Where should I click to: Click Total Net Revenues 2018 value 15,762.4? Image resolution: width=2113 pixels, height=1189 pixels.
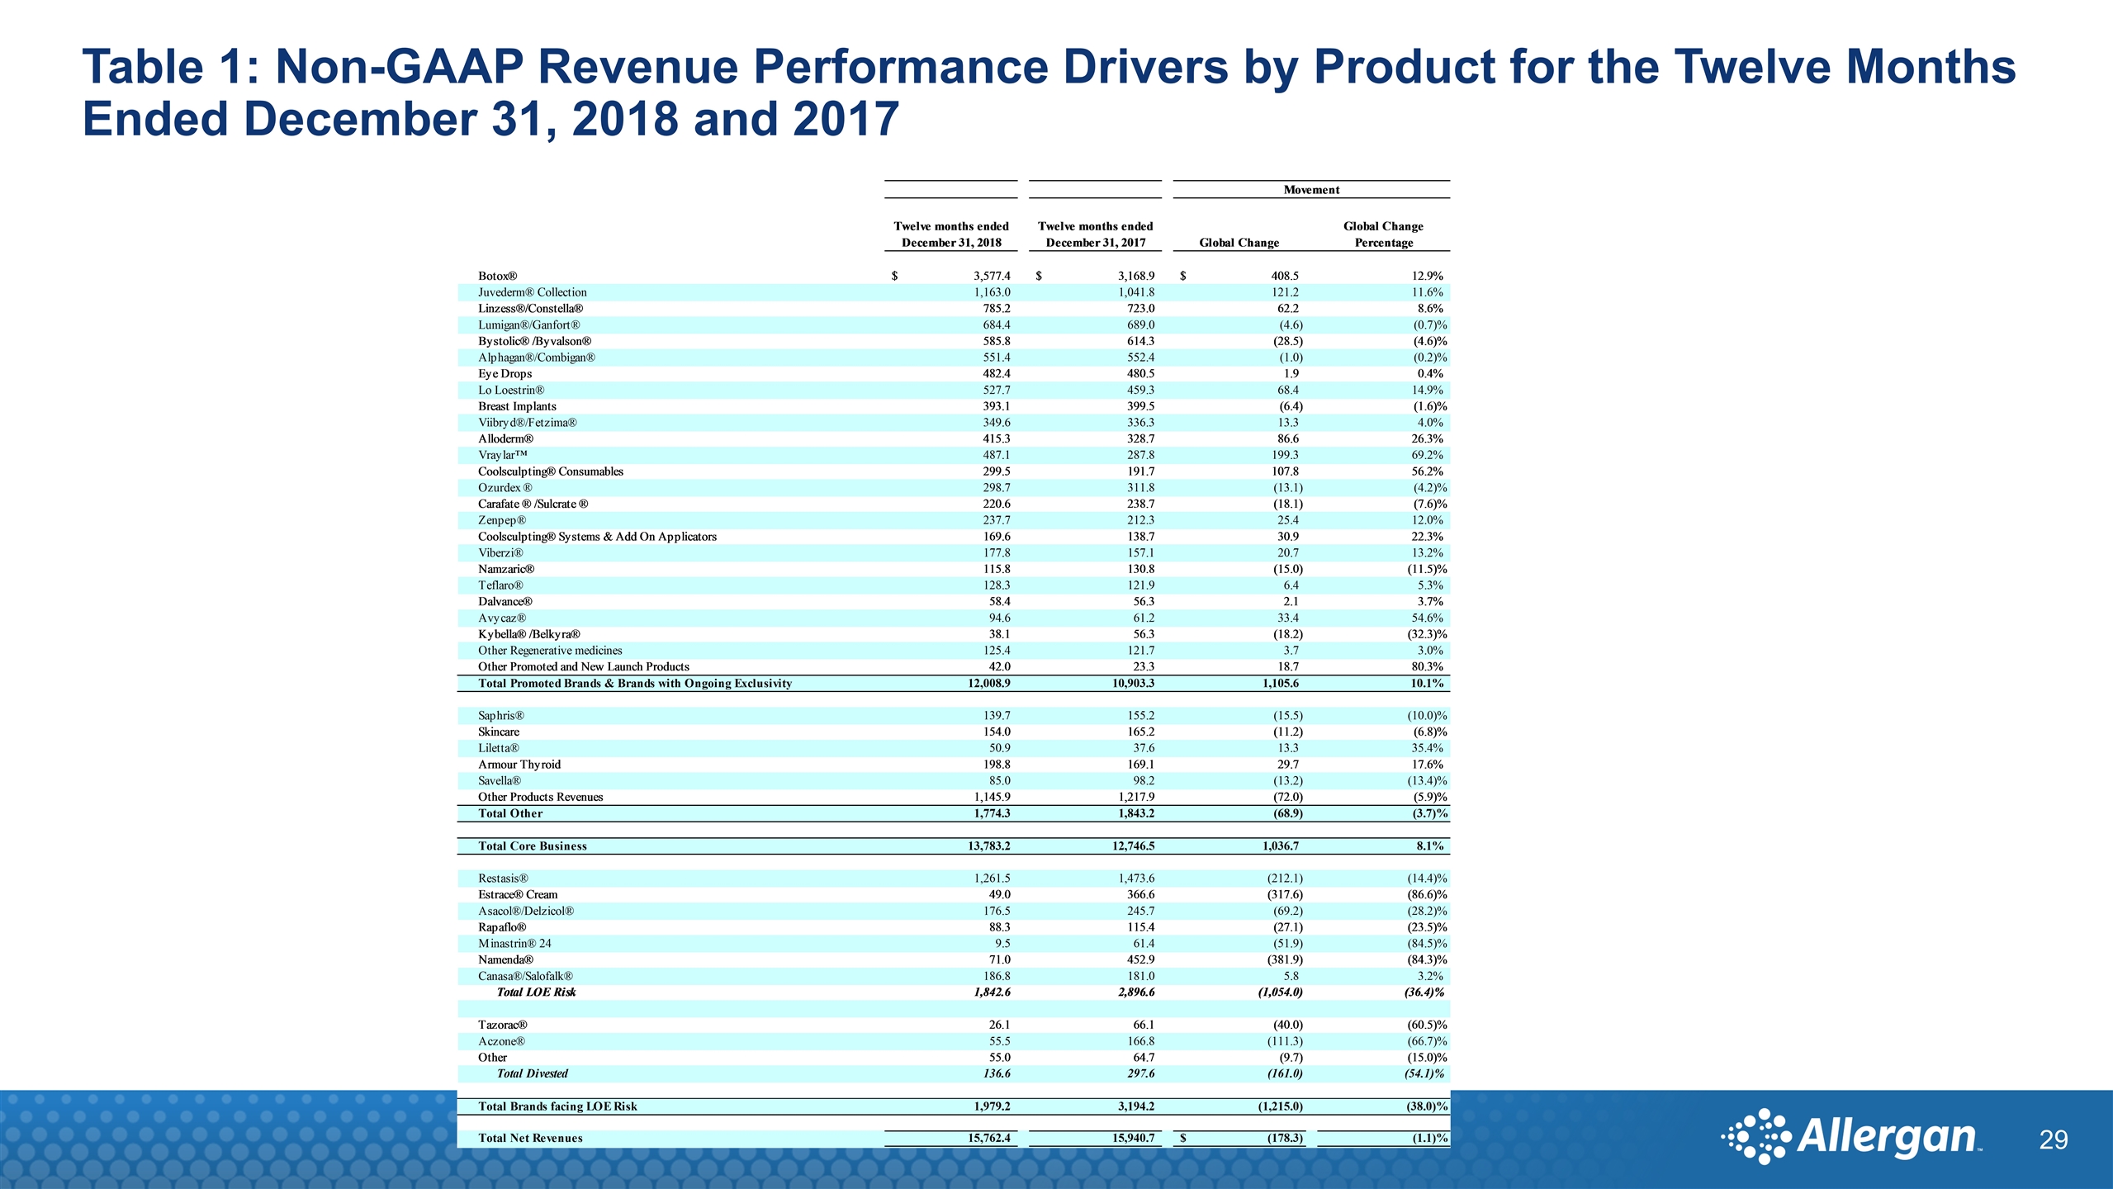[x=989, y=1138]
